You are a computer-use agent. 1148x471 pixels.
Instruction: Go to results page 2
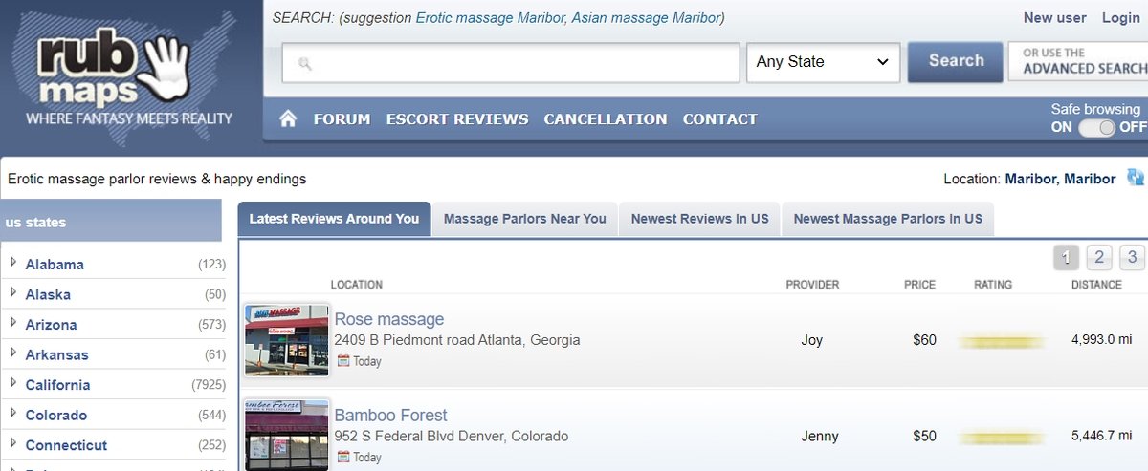click(1099, 257)
